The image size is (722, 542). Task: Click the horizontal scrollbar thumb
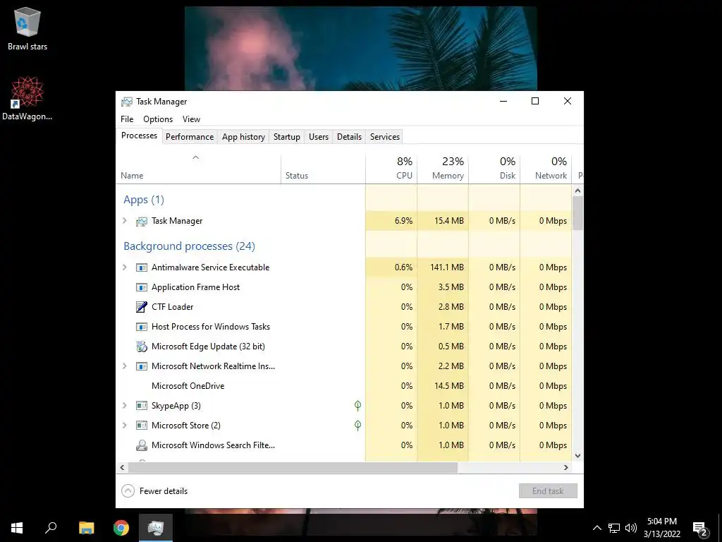(x=293, y=467)
